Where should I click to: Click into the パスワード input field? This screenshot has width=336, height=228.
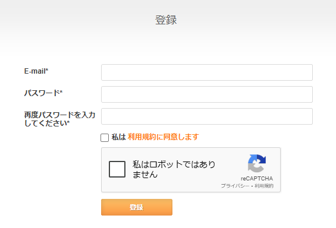pyautogui.click(x=207, y=94)
